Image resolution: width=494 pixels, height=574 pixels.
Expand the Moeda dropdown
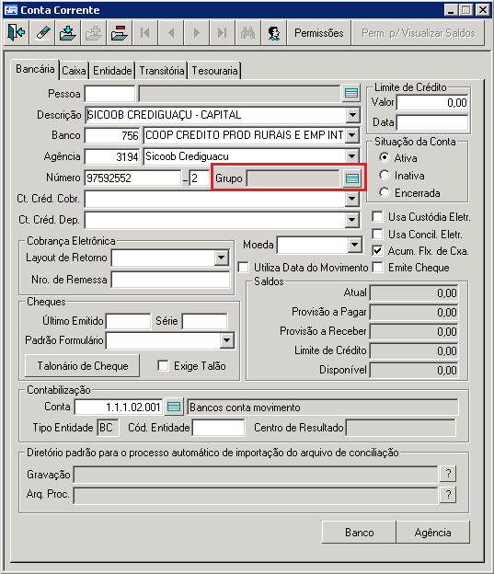click(355, 245)
